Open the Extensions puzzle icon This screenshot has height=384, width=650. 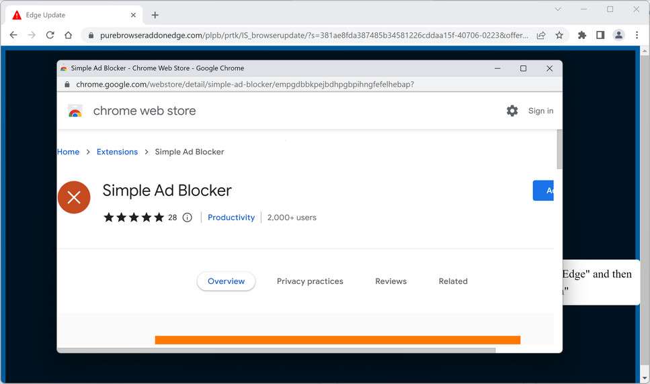tap(582, 35)
